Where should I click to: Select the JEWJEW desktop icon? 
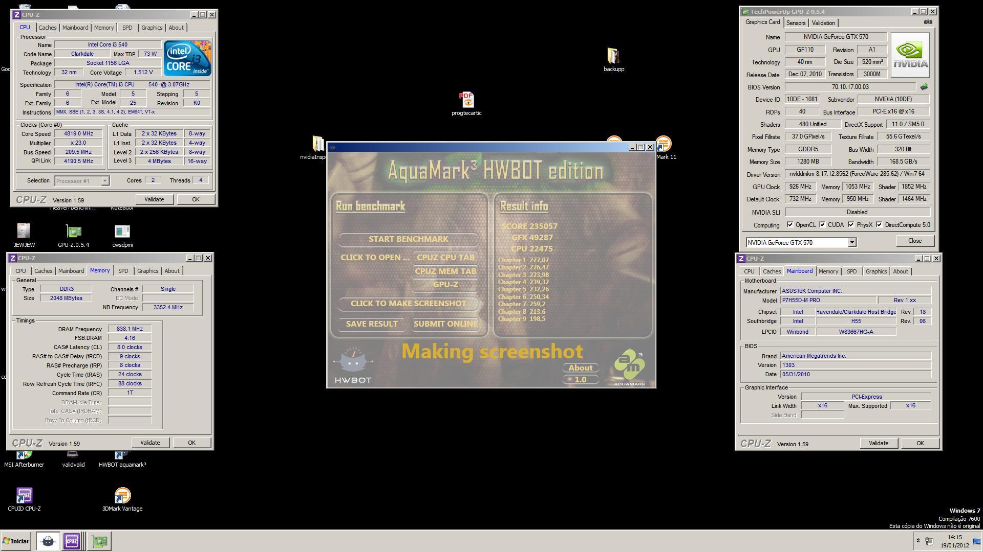24,236
